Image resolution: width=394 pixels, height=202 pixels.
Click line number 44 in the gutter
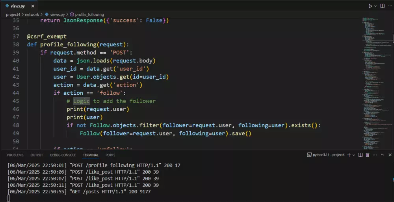click(x=16, y=93)
